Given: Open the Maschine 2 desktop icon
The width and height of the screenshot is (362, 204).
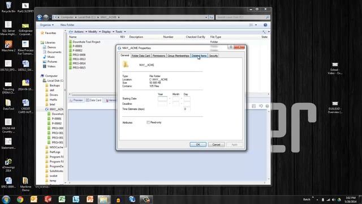Looking at the screenshot, I should click(8, 46).
